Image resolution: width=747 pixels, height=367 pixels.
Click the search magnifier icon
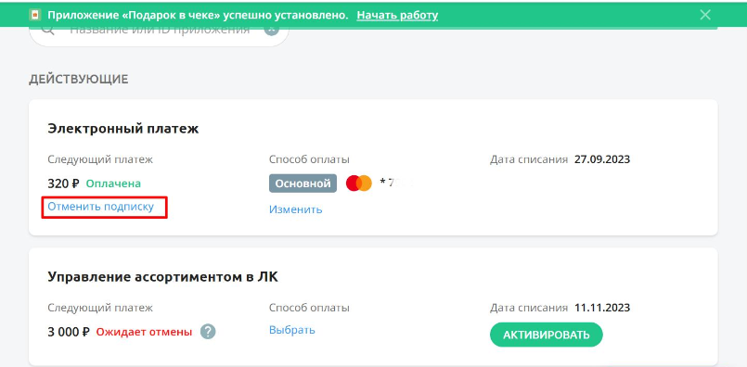tap(47, 31)
